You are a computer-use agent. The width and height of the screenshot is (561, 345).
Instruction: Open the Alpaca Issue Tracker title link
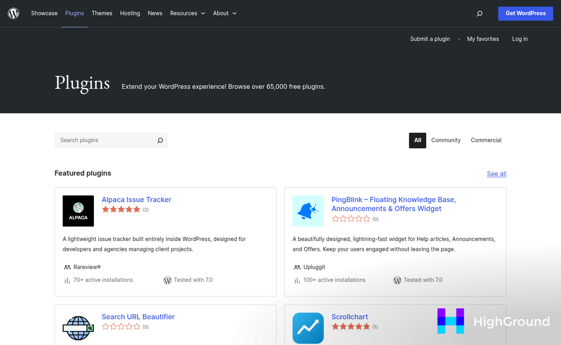coord(136,199)
